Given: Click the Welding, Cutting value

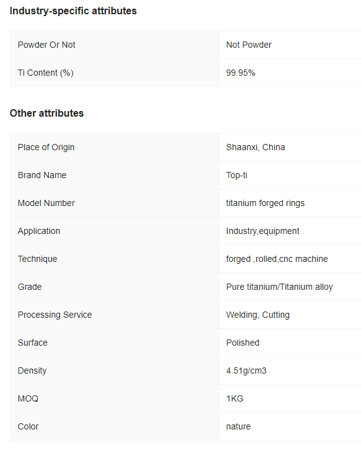Looking at the screenshot, I should [x=257, y=315].
